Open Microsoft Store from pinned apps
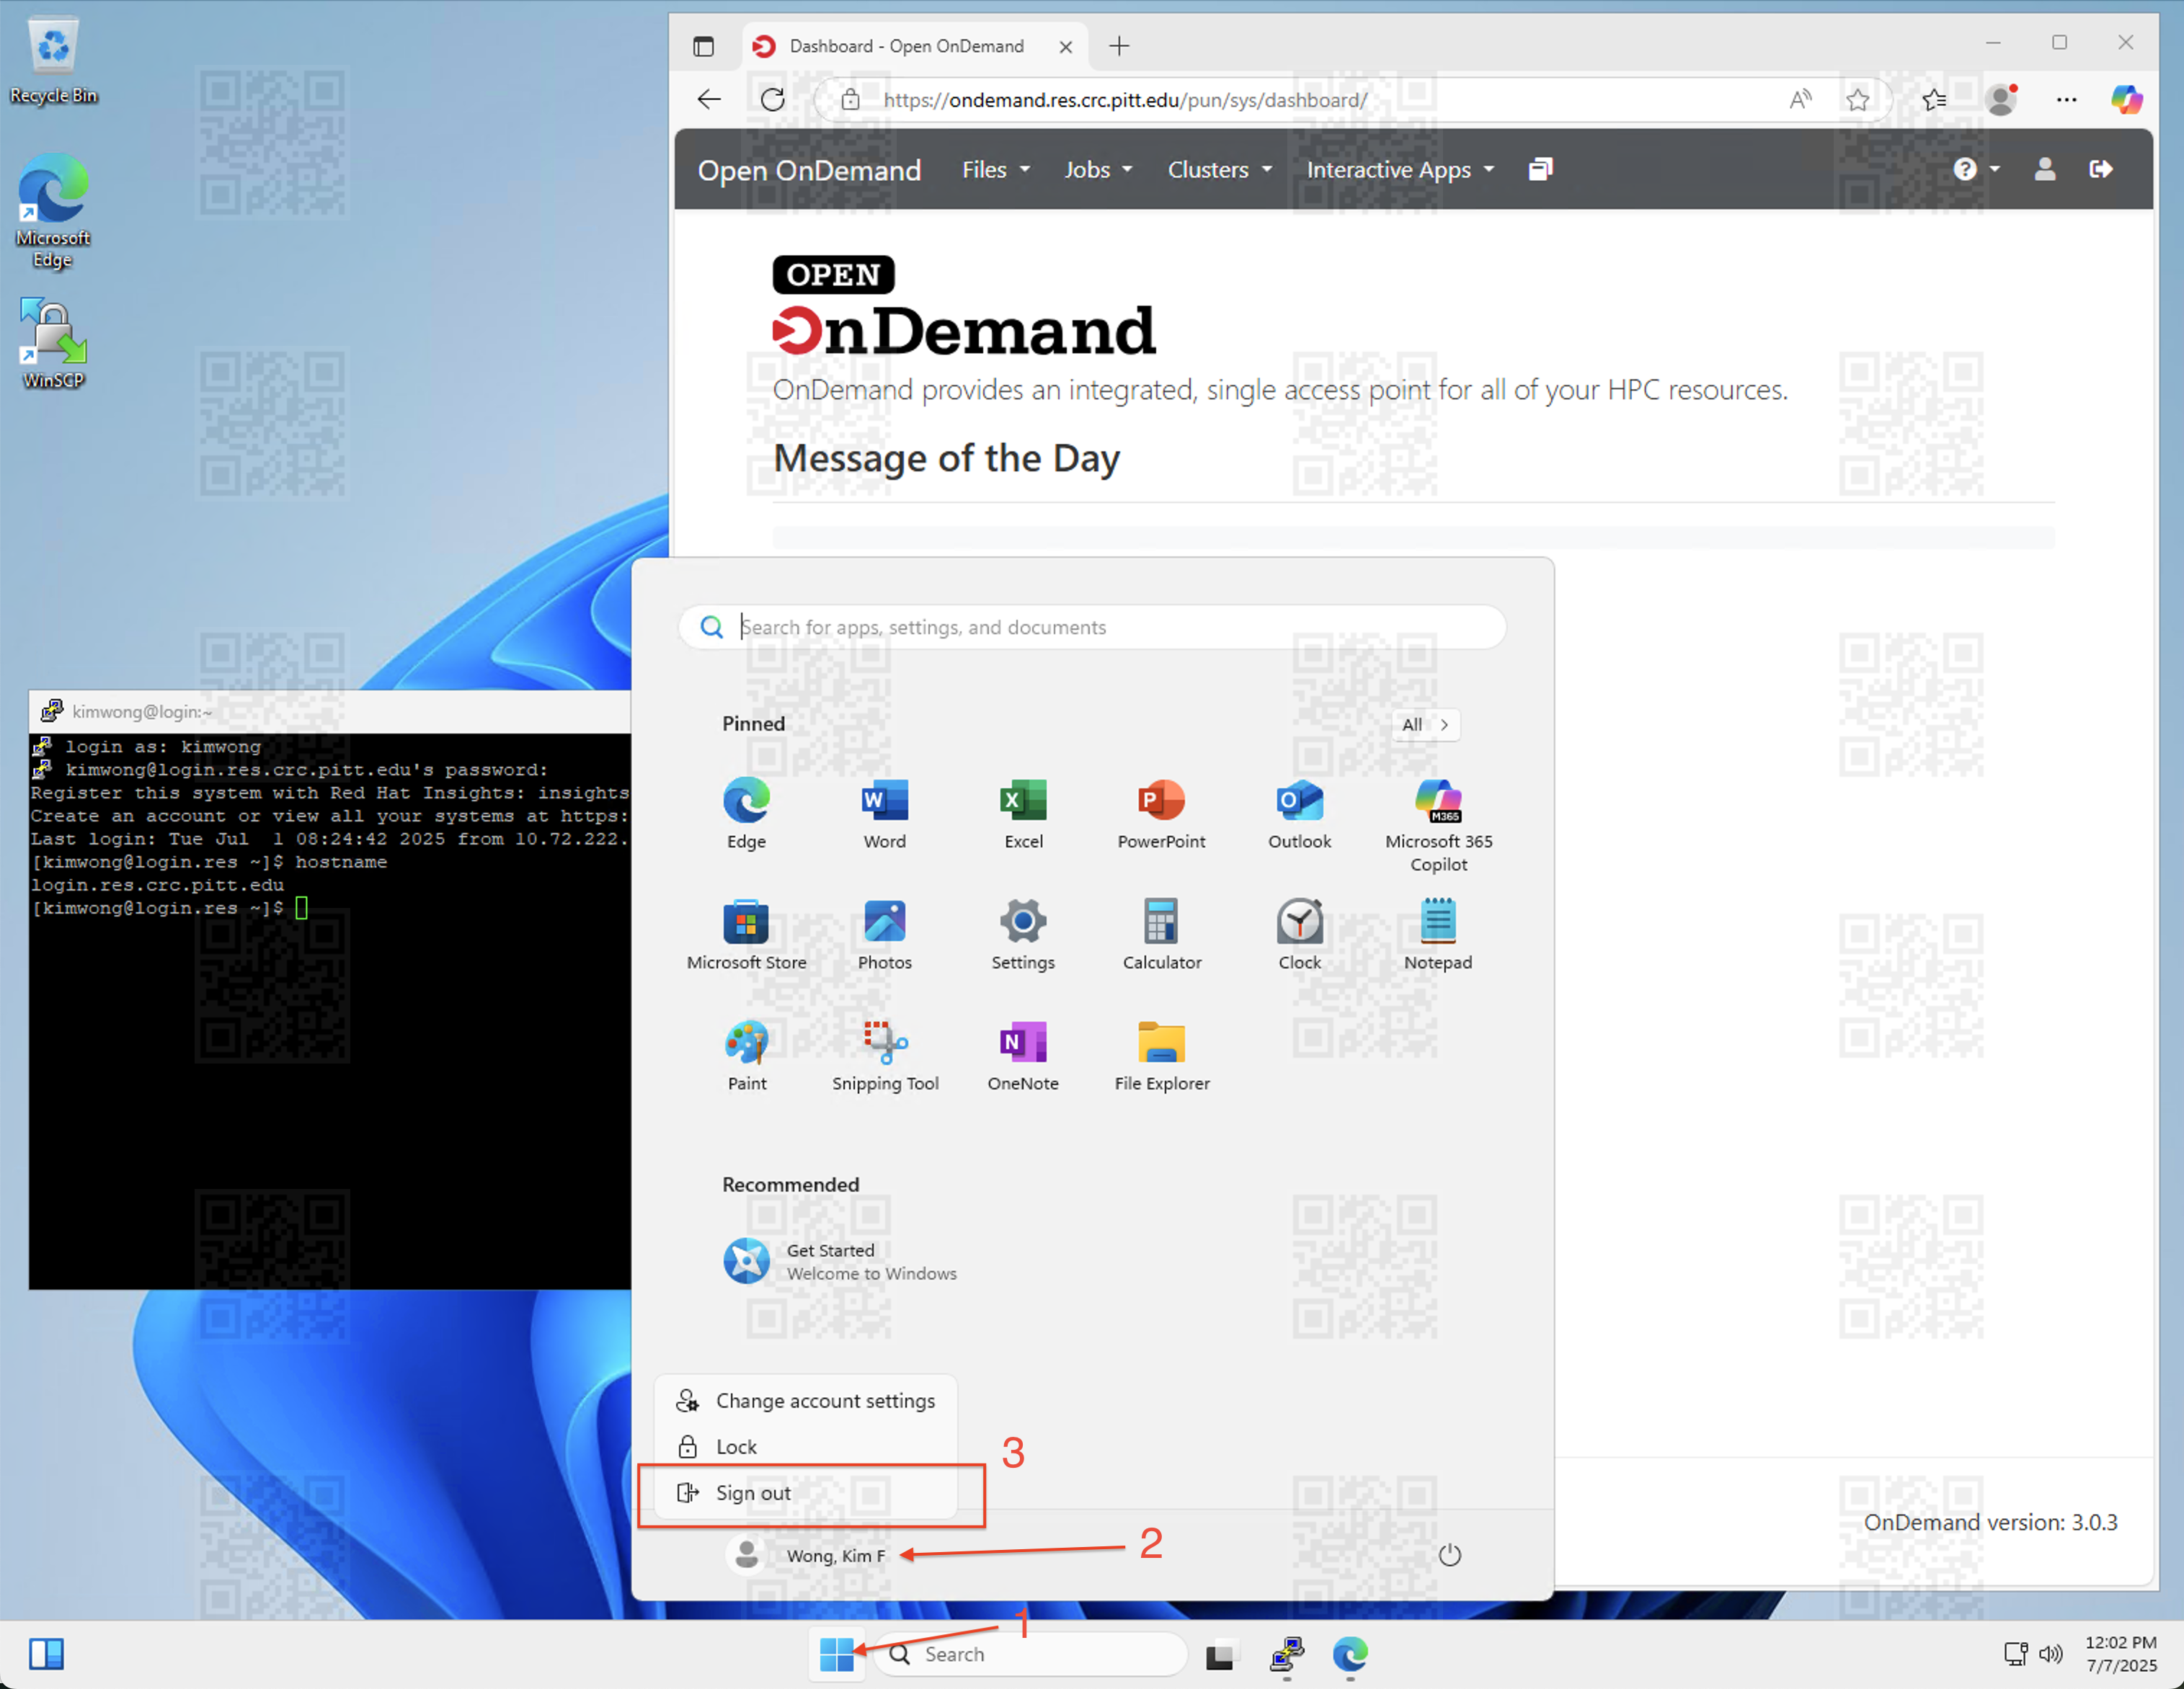Screen dimensions: 2184x1689 [x=746, y=935]
